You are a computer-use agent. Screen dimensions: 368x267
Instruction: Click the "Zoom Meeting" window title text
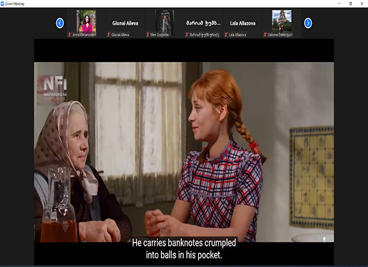pos(15,4)
